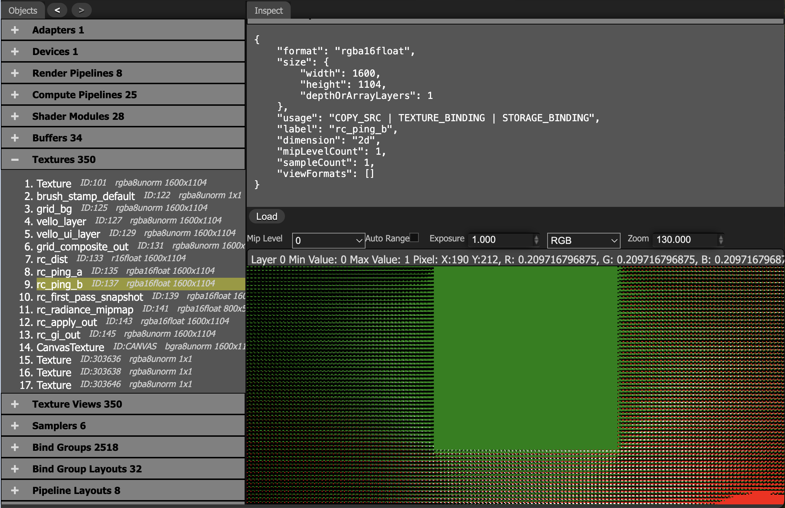Enable the Auto Range checkbox
This screenshot has width=785, height=508.
point(414,237)
